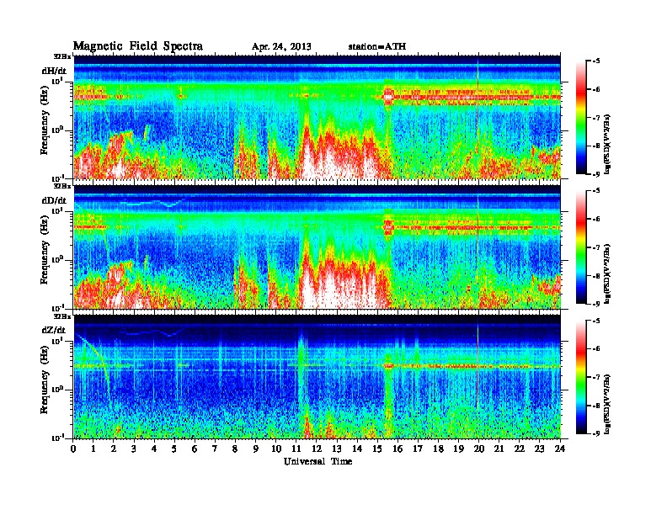
Task: Click the "Magnetic Field Spectra" title
Action: tap(138, 46)
